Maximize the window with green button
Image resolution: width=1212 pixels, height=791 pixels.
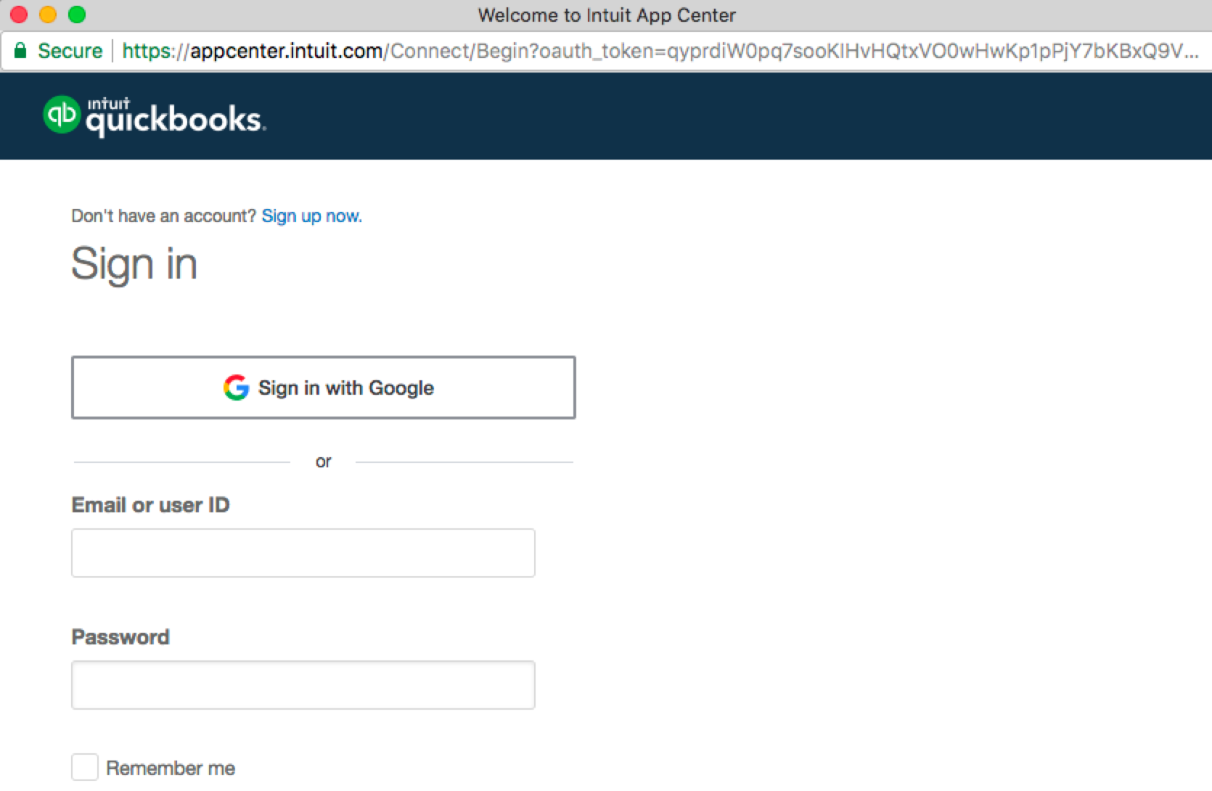pyautogui.click(x=77, y=15)
